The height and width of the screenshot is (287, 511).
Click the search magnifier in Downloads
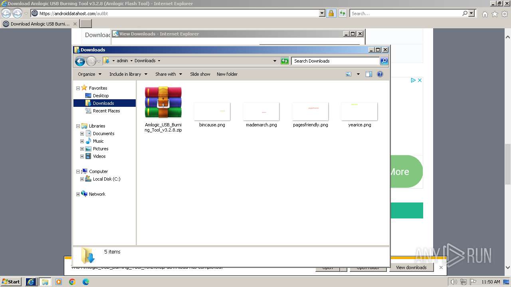(384, 61)
